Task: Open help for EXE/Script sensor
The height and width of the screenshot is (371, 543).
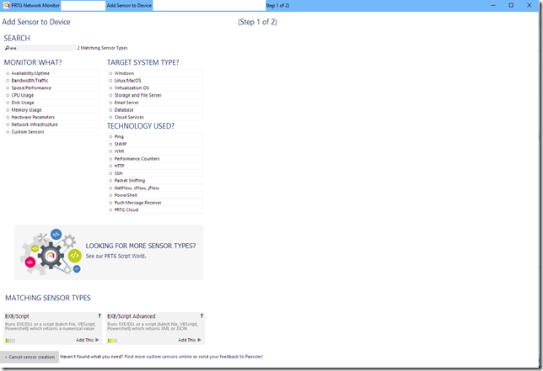Action: (x=99, y=315)
